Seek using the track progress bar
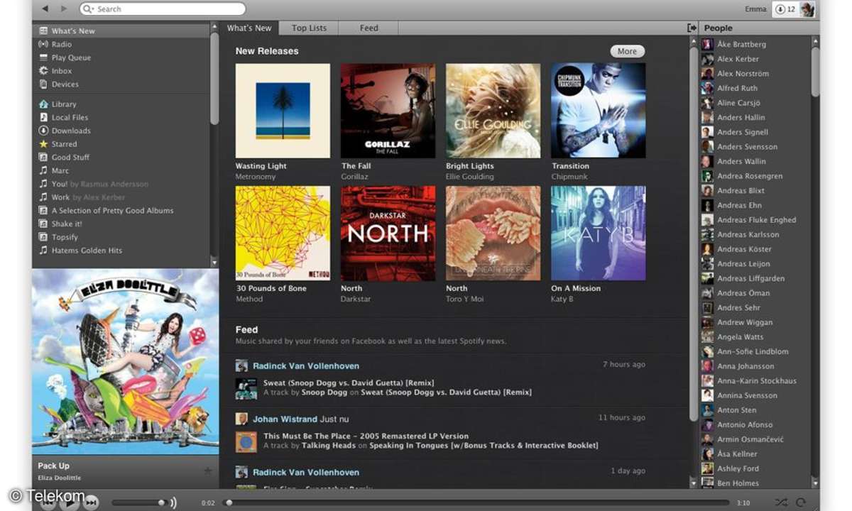Image resolution: width=852 pixels, height=511 pixels. (x=476, y=502)
